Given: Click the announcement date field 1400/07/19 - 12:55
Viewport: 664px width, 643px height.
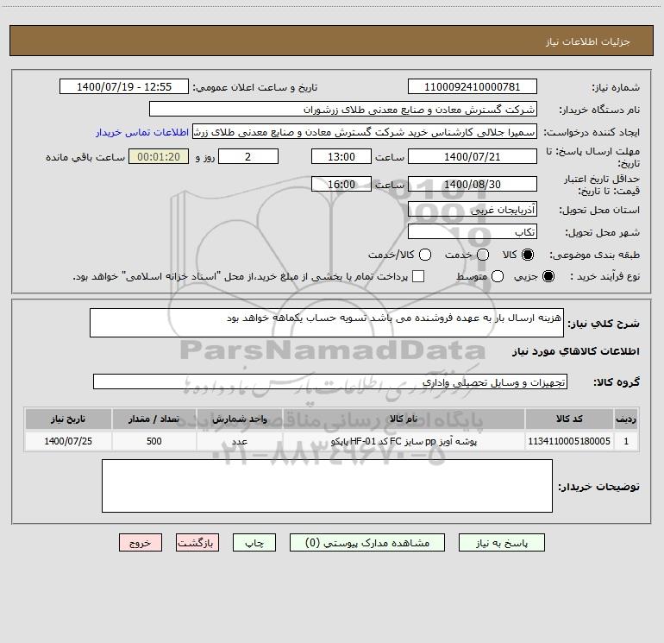Looking at the screenshot, I should tap(124, 87).
